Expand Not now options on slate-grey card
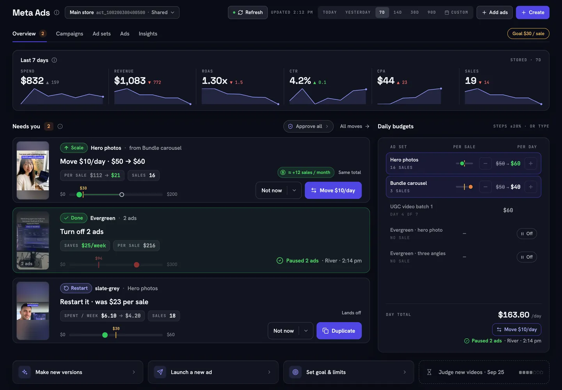This screenshot has width=562, height=390. pos(306,331)
